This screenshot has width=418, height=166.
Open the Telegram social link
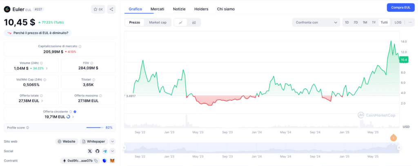tap(105, 151)
